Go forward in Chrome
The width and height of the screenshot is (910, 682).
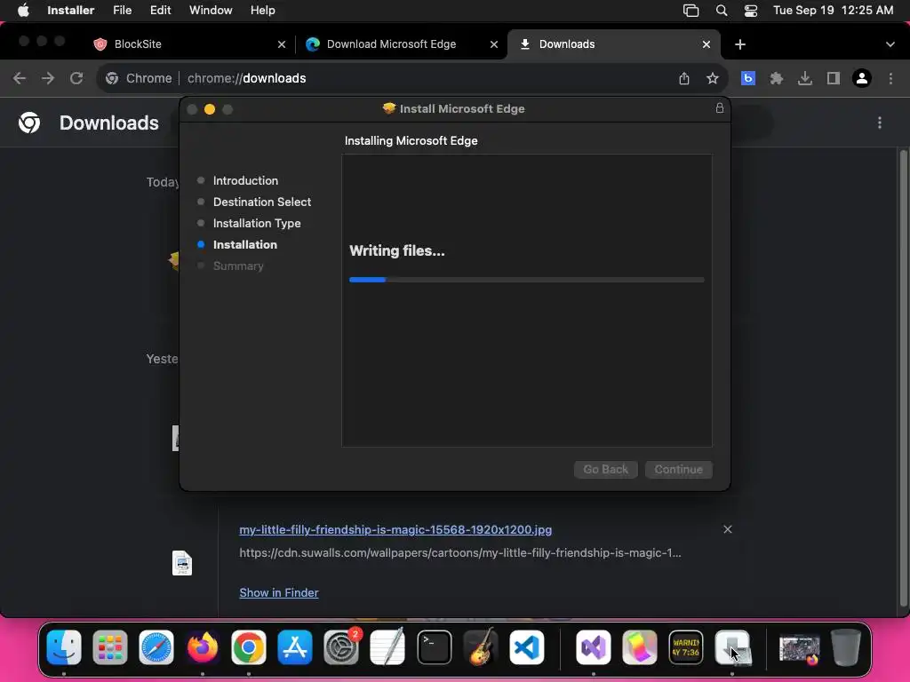coord(48,78)
